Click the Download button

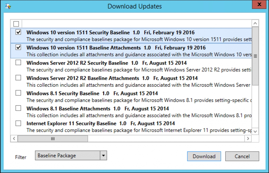(204, 156)
